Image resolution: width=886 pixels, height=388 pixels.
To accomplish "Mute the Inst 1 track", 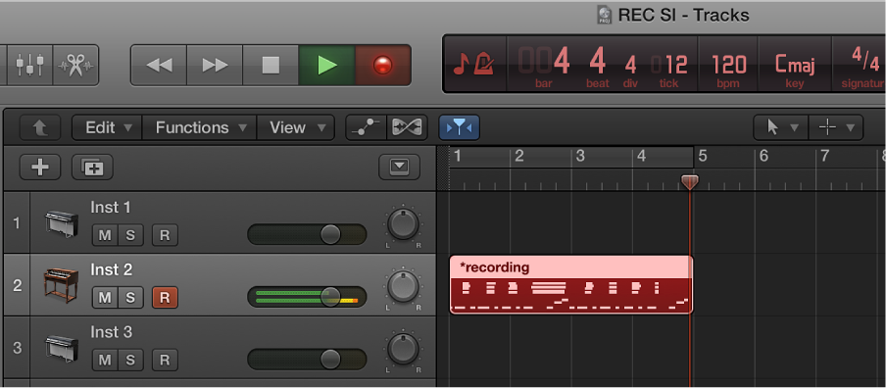I will click(105, 235).
